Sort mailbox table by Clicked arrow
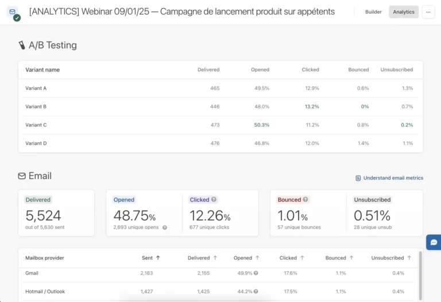The image size is (441, 302). click(x=303, y=258)
